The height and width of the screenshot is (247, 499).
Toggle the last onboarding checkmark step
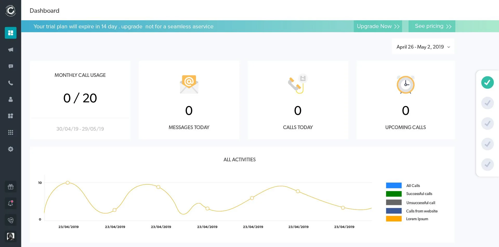point(487,164)
